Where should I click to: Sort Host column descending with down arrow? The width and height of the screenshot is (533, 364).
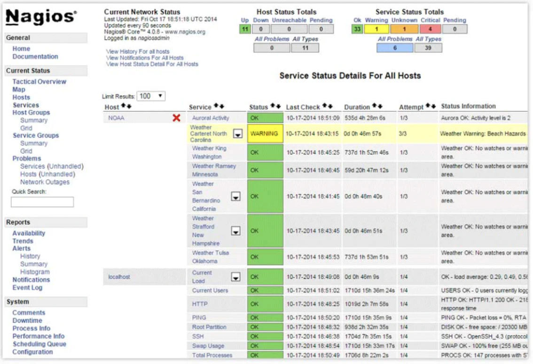click(x=129, y=106)
